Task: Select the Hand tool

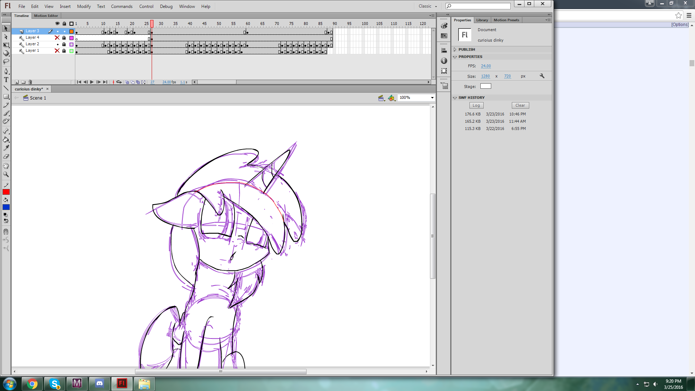Action: click(x=6, y=166)
